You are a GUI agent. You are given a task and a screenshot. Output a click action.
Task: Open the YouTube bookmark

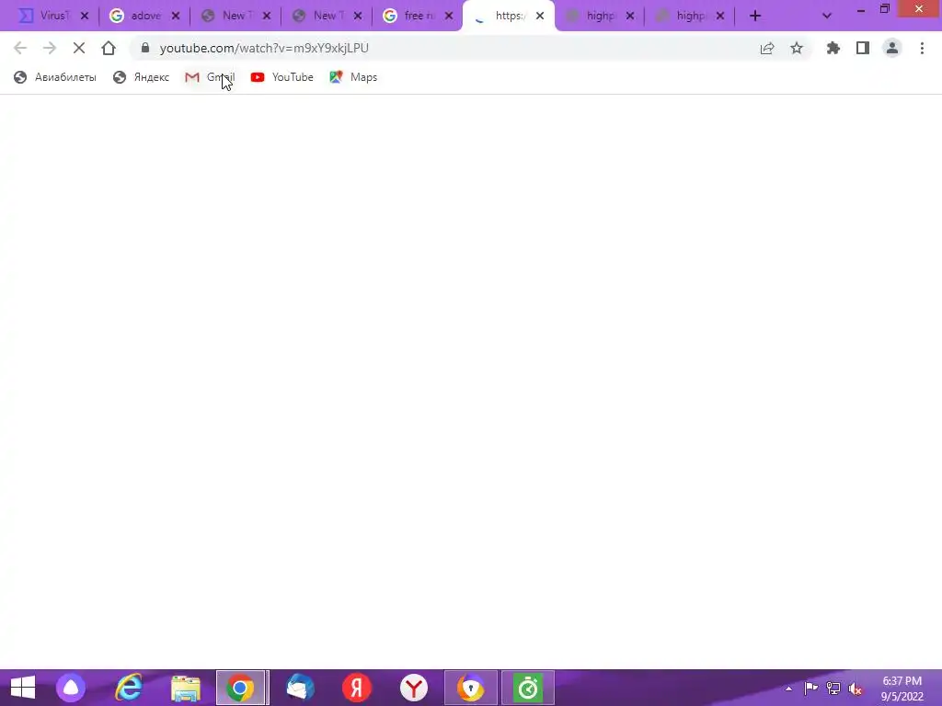[281, 77]
